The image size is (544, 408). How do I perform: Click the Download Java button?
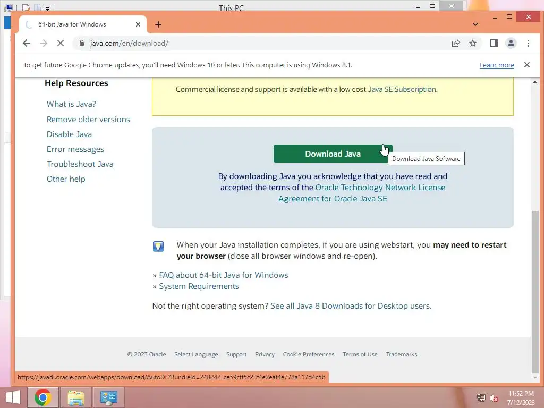point(333,154)
